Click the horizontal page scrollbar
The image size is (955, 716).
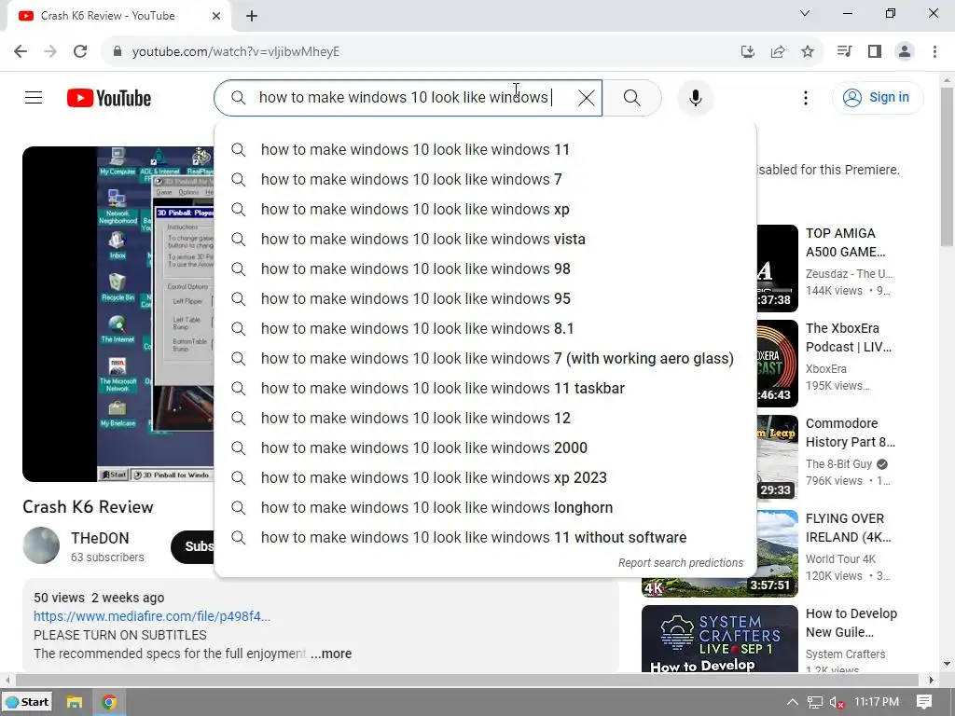(x=467, y=680)
